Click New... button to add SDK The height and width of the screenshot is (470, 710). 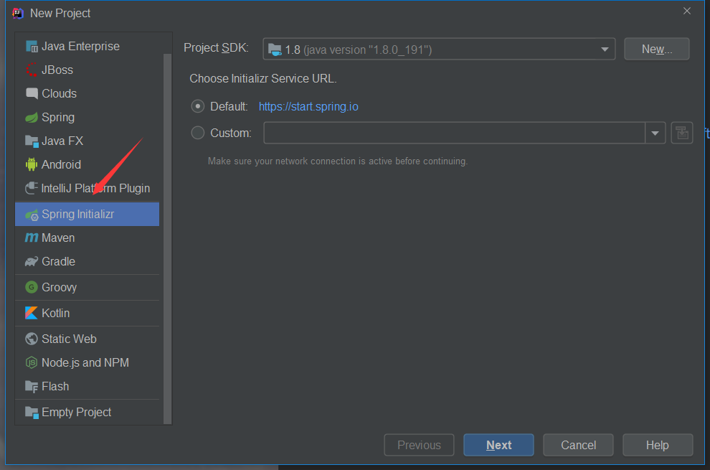click(x=656, y=49)
